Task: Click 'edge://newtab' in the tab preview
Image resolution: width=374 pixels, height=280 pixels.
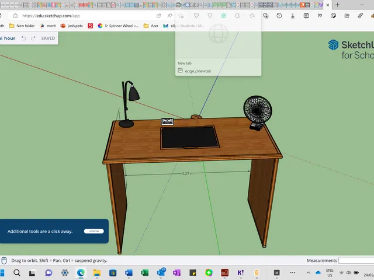Action: tap(198, 71)
